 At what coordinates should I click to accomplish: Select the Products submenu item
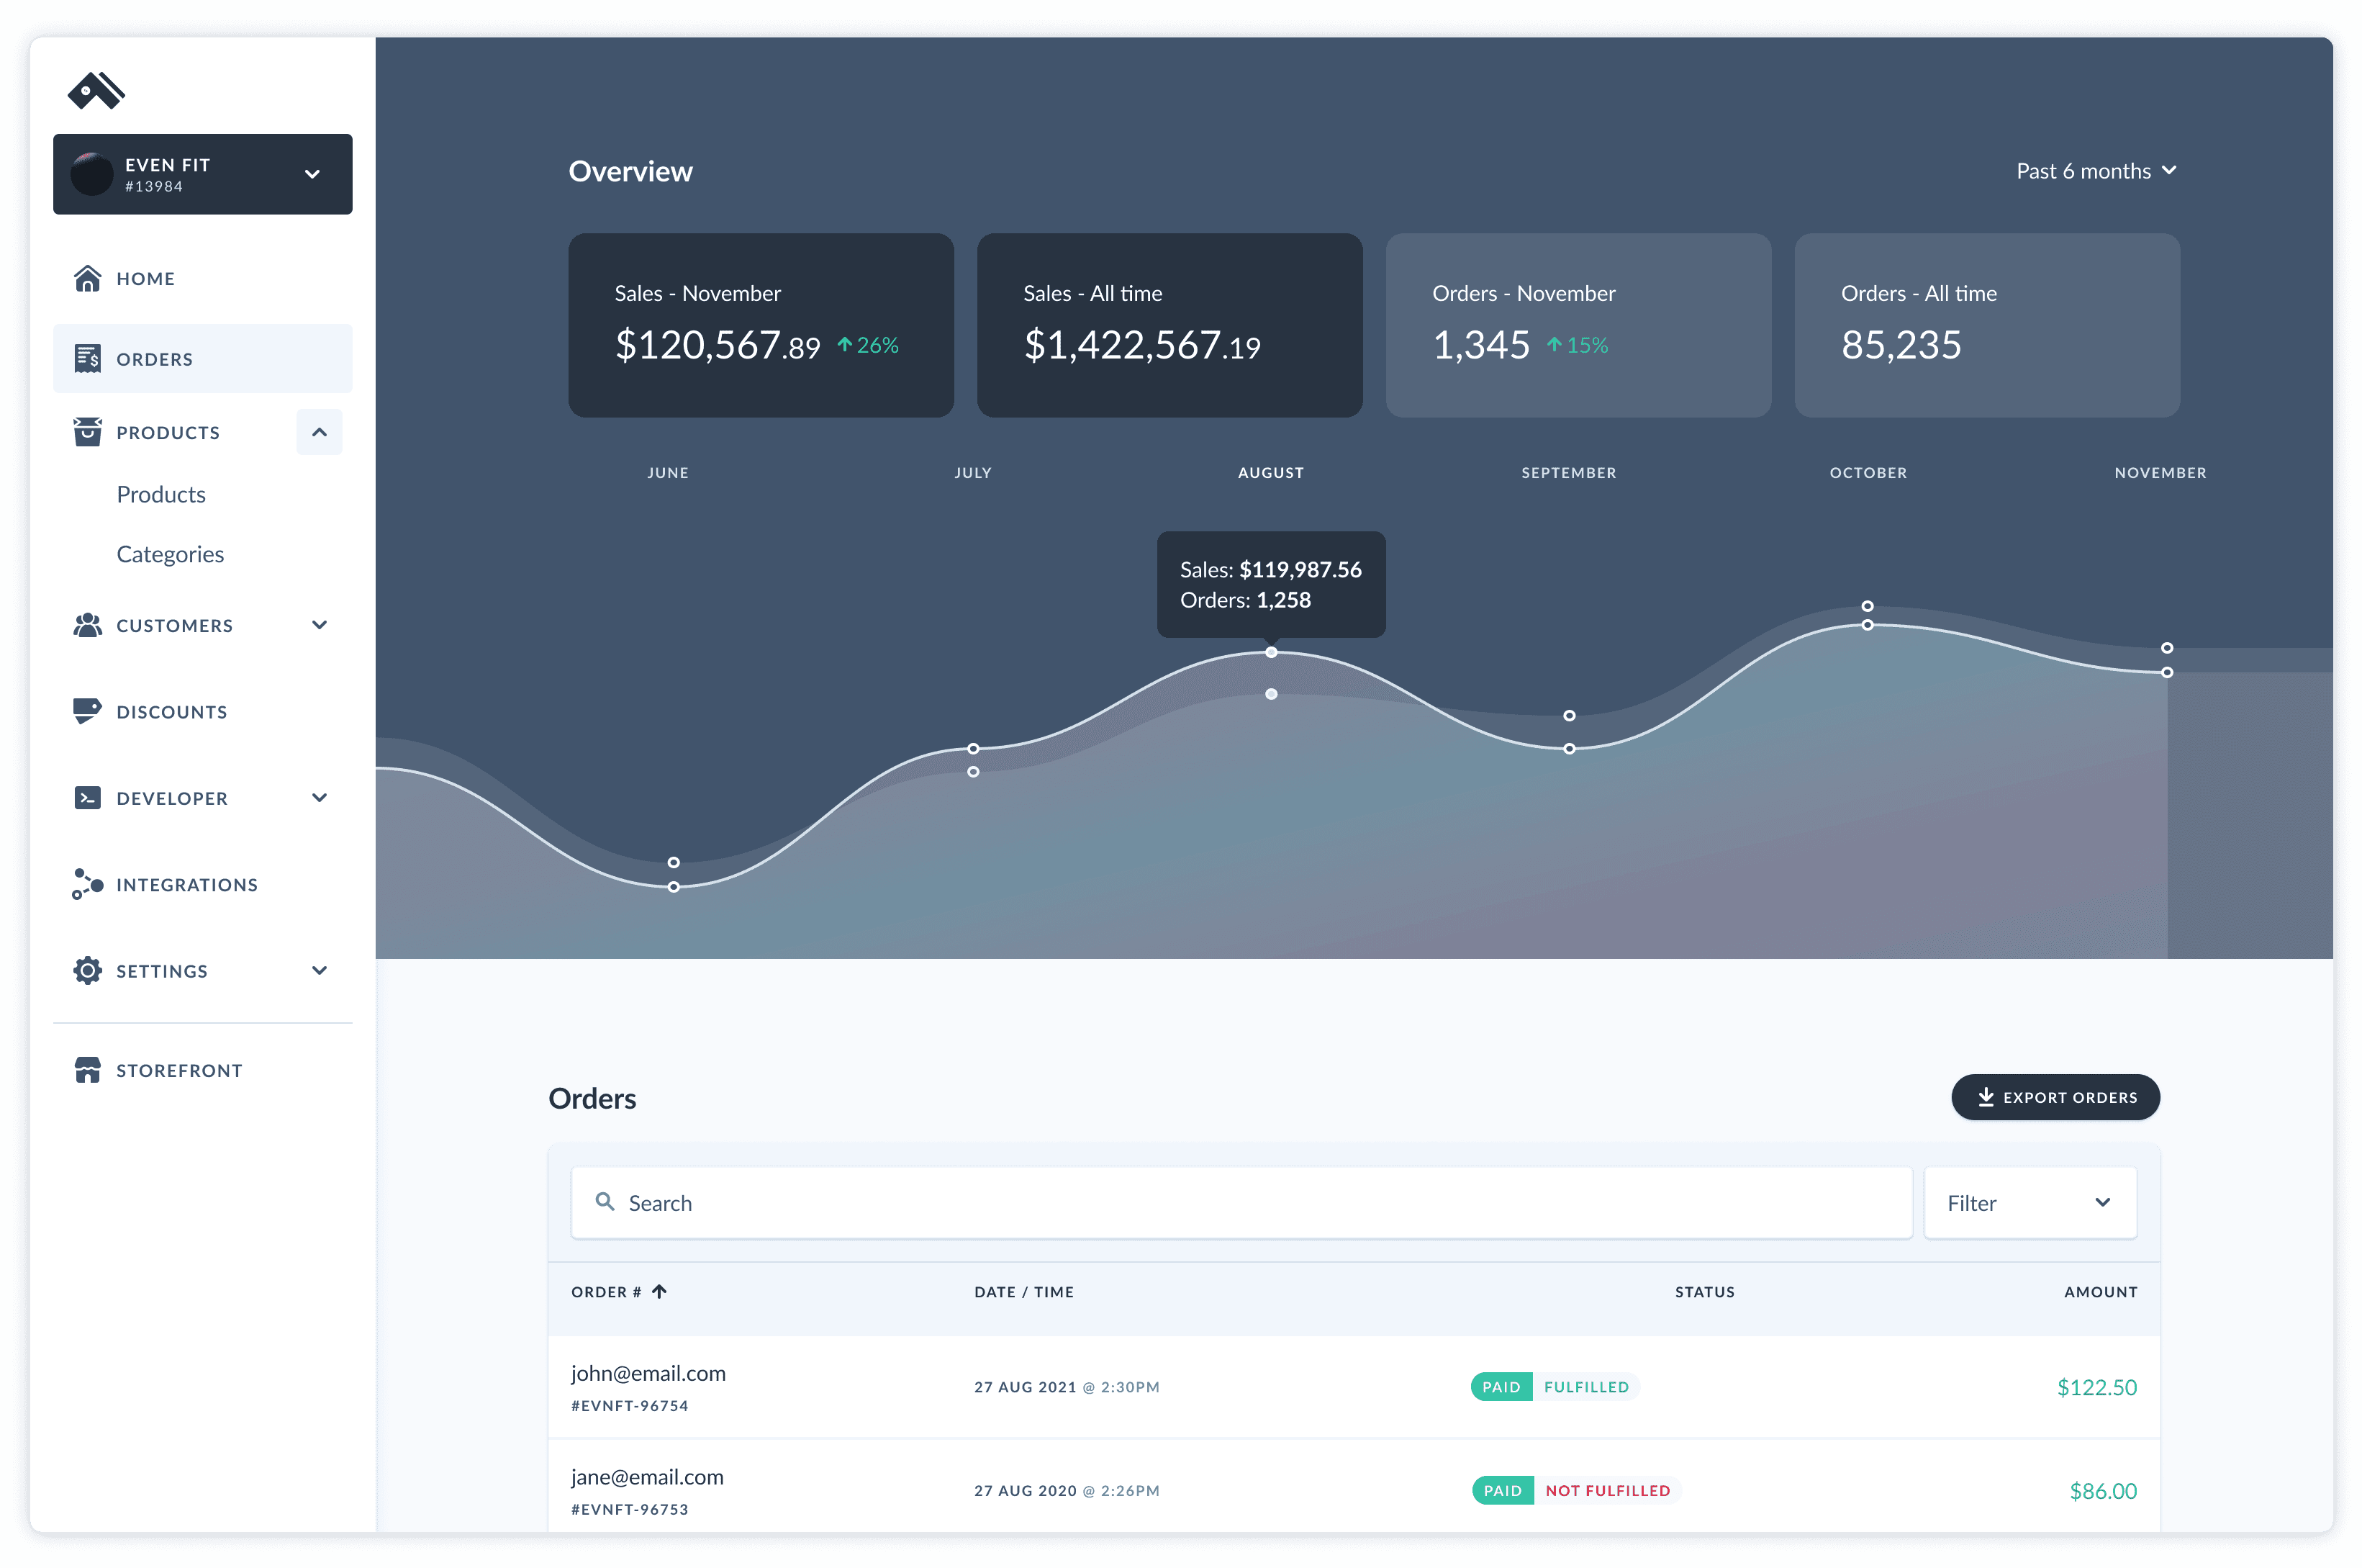click(160, 494)
